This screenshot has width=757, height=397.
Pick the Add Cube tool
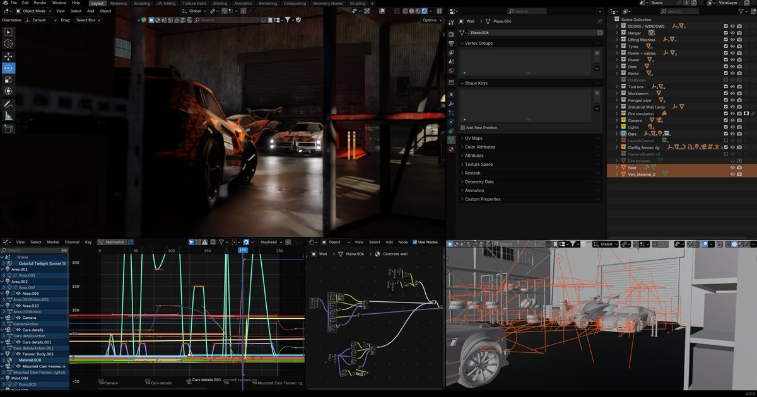pyautogui.click(x=8, y=129)
